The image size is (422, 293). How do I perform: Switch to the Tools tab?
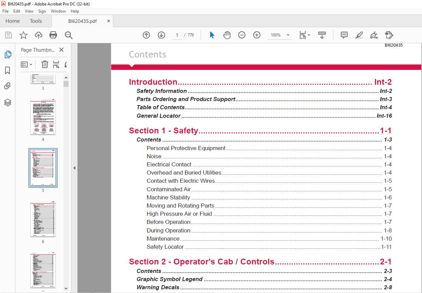click(x=36, y=21)
